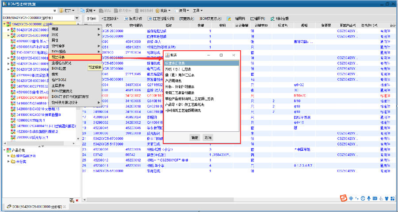Image resolution: width=398 pixels, height=212 pixels.
Task: Click 取消 button in 报表 dialog
Action: coord(208,138)
